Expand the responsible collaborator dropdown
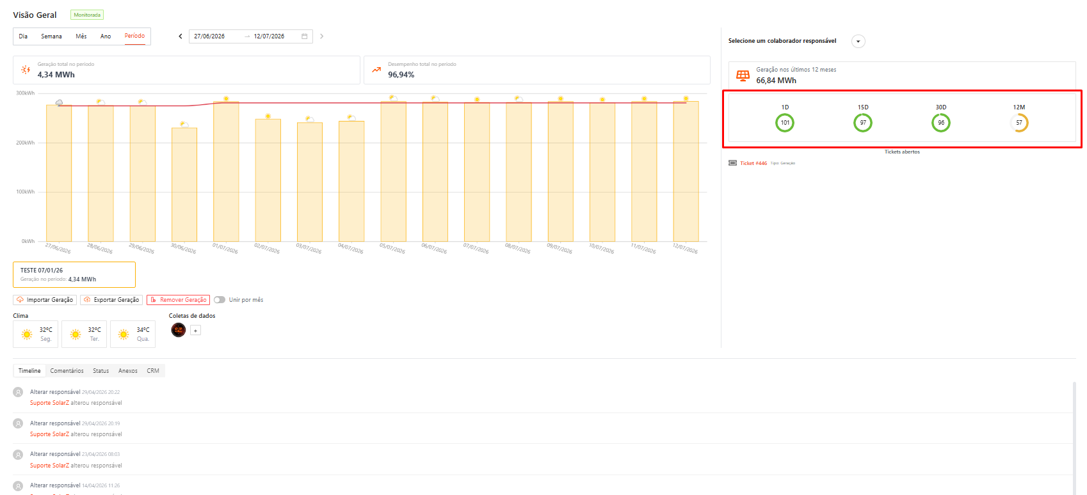 click(858, 42)
